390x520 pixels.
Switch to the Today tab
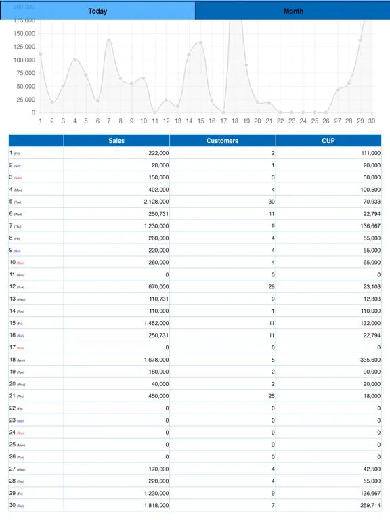coord(97,11)
